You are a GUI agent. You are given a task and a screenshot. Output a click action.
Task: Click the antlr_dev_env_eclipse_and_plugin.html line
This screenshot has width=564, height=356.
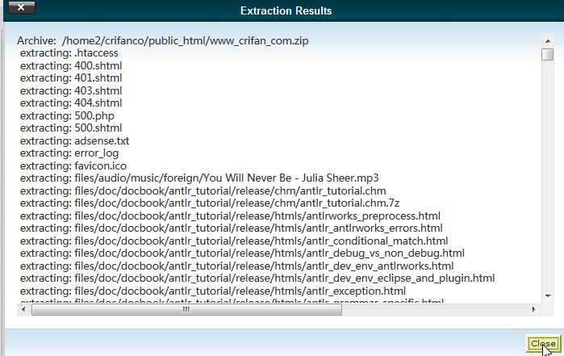257,279
